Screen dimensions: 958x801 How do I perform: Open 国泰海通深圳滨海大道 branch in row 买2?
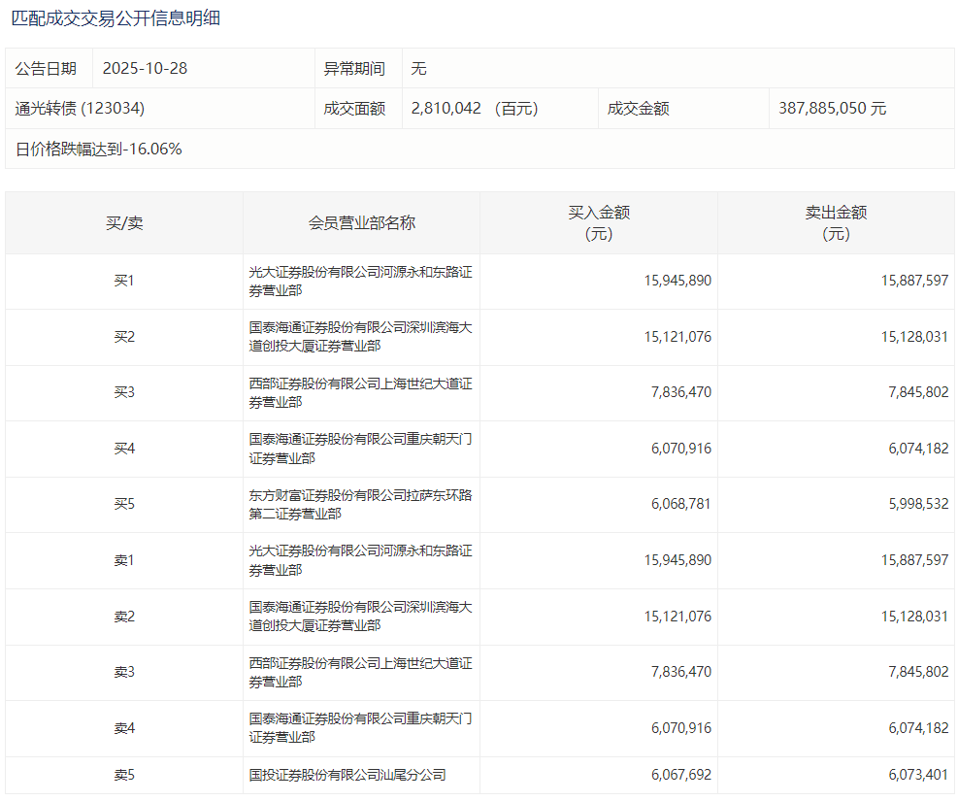coord(360,337)
